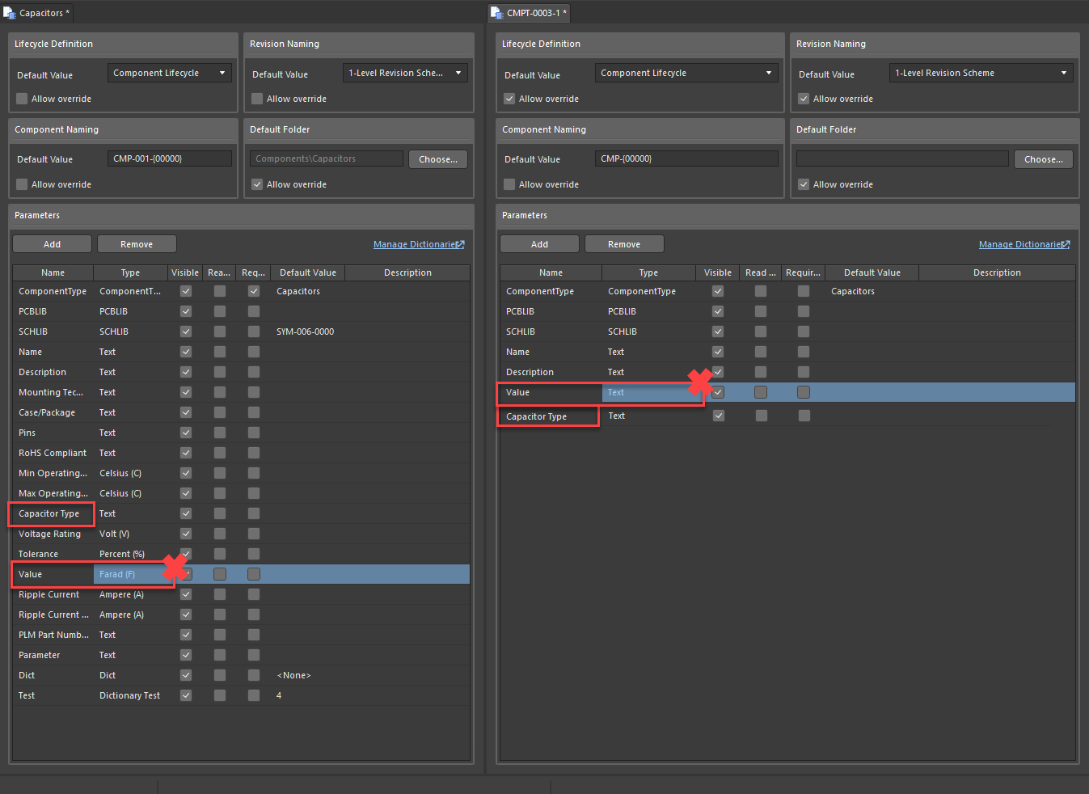Select Capacitor Type row in CMPT-0003-1 pane
Viewport: 1089px width, 794px height.
787,416
